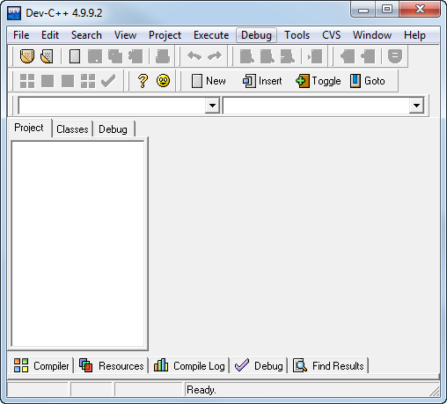Click the Remove from Project icon
447x404 pixels.
[x=368, y=56]
